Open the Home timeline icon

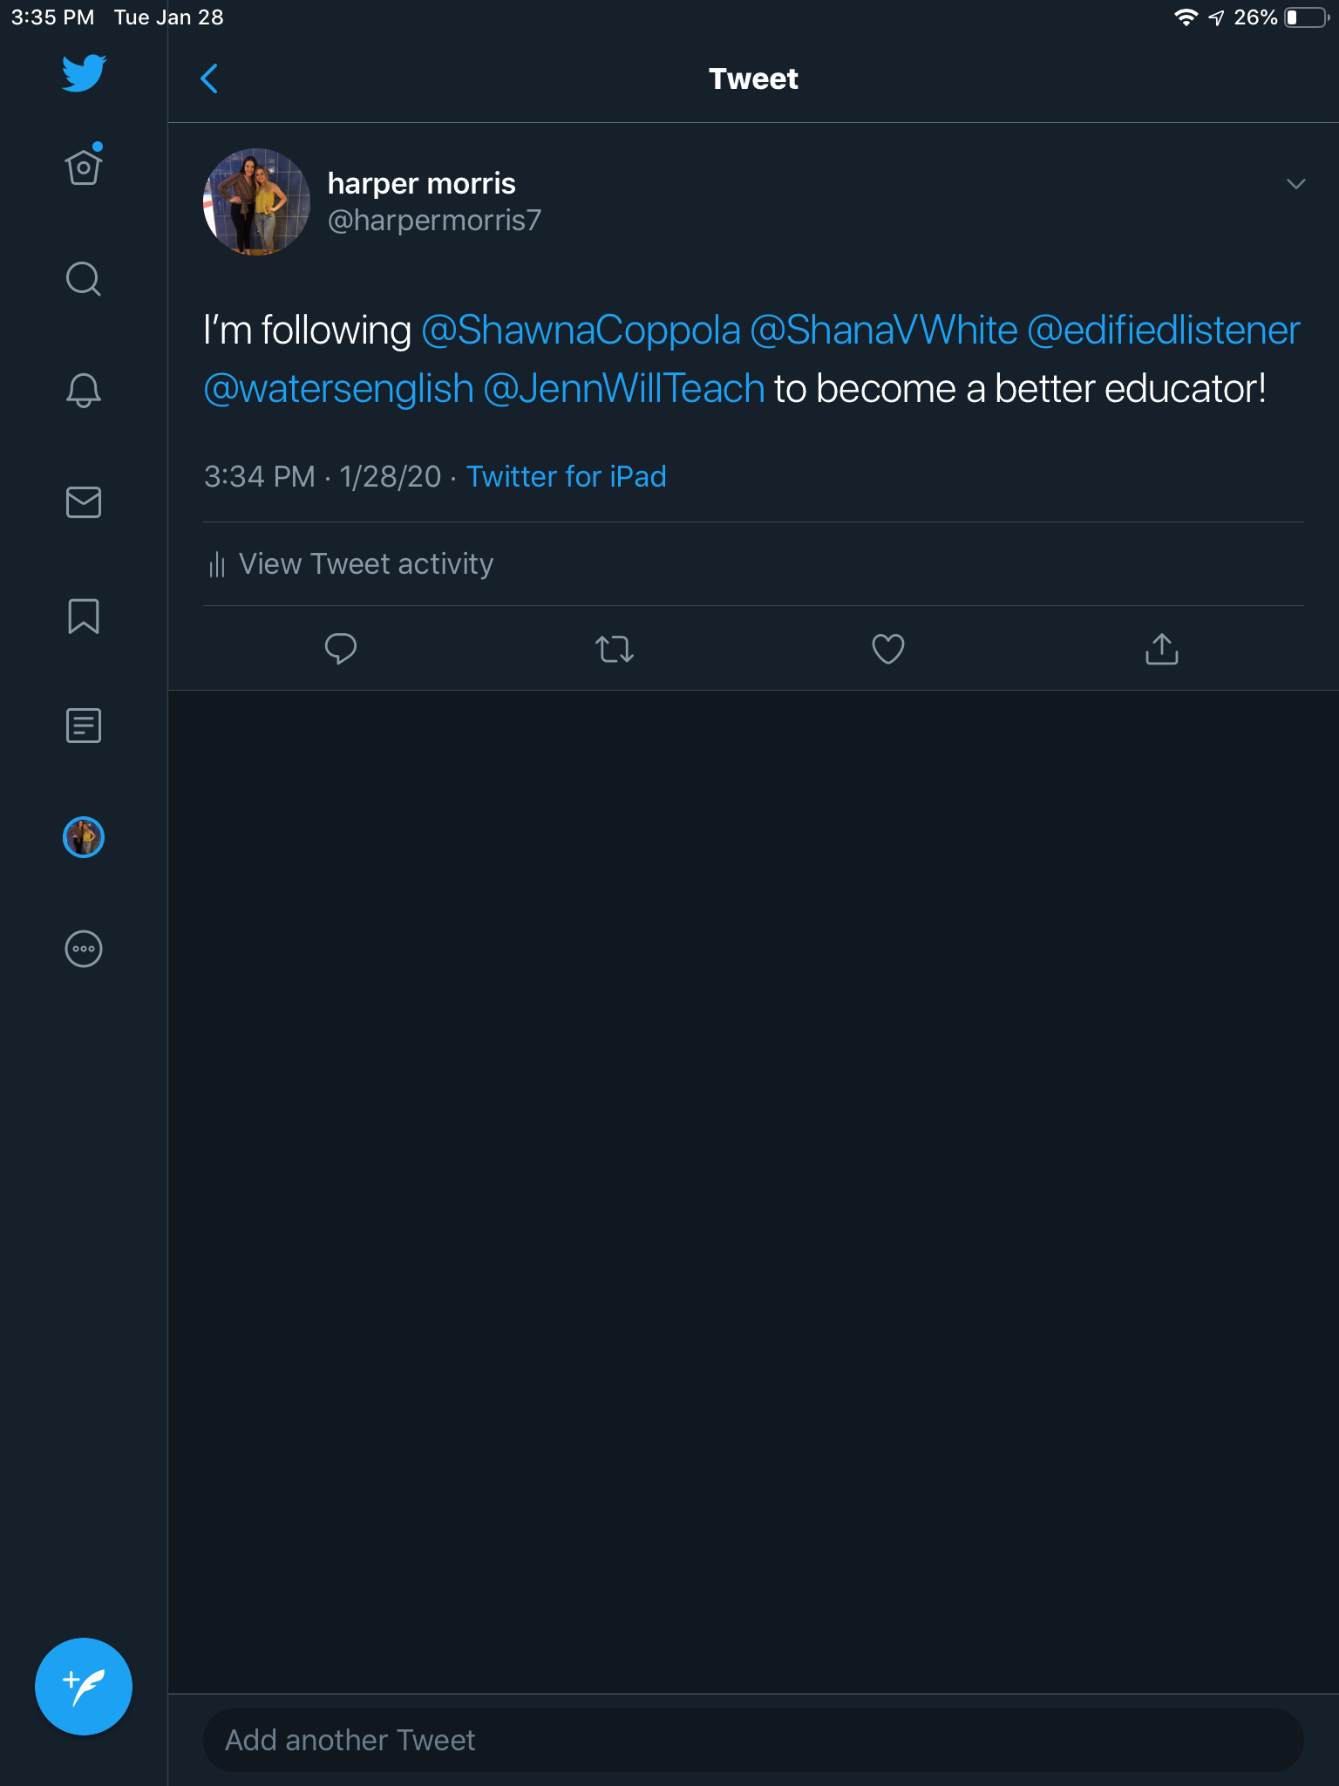[x=84, y=166]
